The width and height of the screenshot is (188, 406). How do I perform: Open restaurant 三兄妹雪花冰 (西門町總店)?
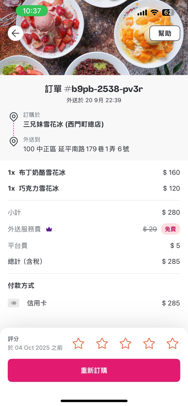[63, 125]
